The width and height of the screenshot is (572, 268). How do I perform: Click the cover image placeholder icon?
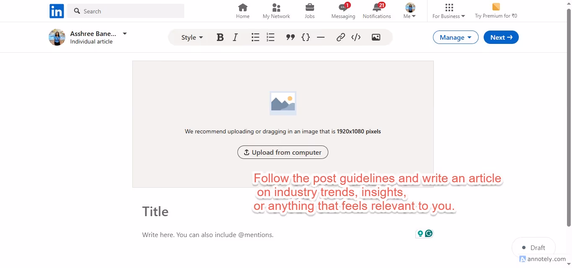[x=283, y=103]
